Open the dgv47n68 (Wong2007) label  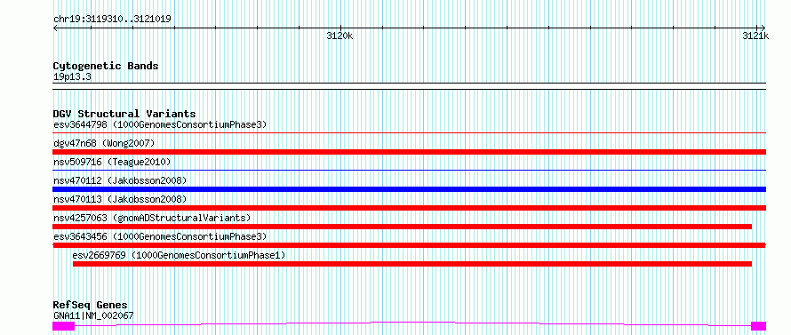tap(104, 143)
